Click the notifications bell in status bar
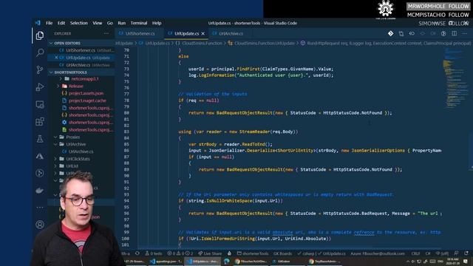 [x=466, y=253]
